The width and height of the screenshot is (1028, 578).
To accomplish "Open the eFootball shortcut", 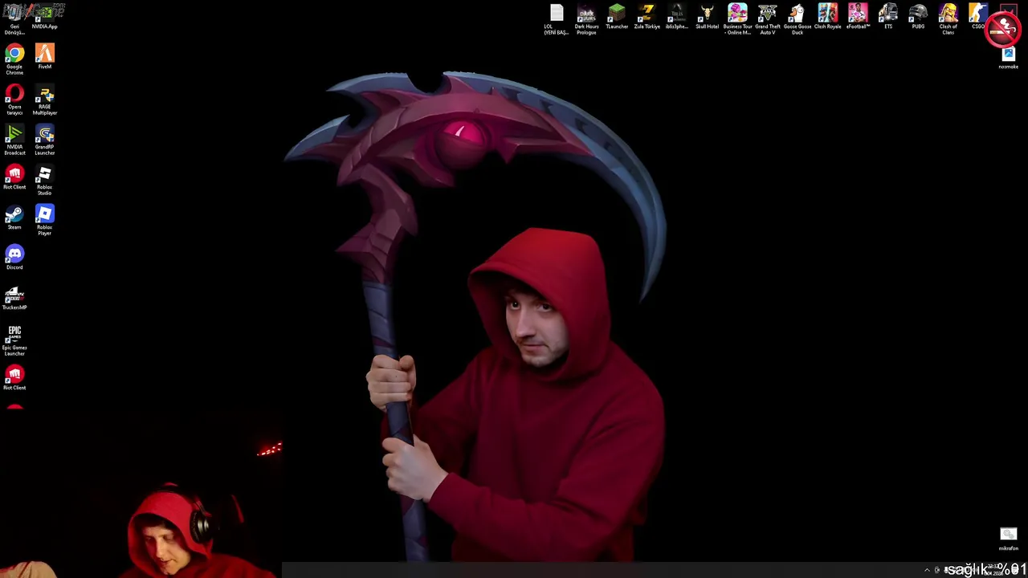I will [858, 17].
